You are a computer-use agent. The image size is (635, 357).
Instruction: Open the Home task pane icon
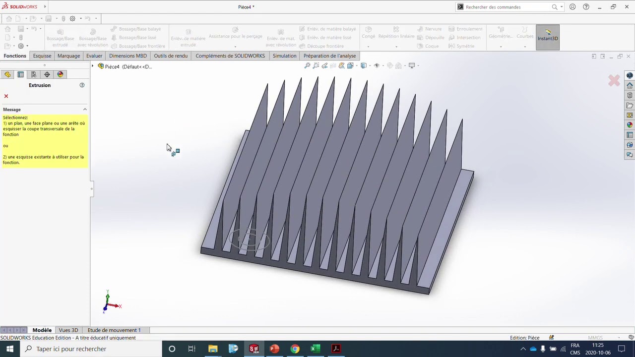click(630, 86)
